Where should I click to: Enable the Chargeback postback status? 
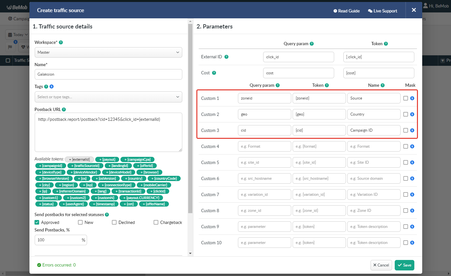pyautogui.click(x=156, y=222)
